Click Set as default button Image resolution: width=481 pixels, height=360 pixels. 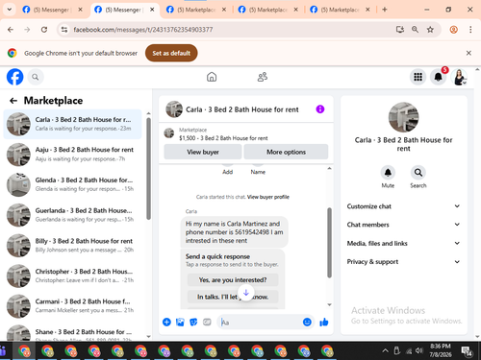pos(171,53)
